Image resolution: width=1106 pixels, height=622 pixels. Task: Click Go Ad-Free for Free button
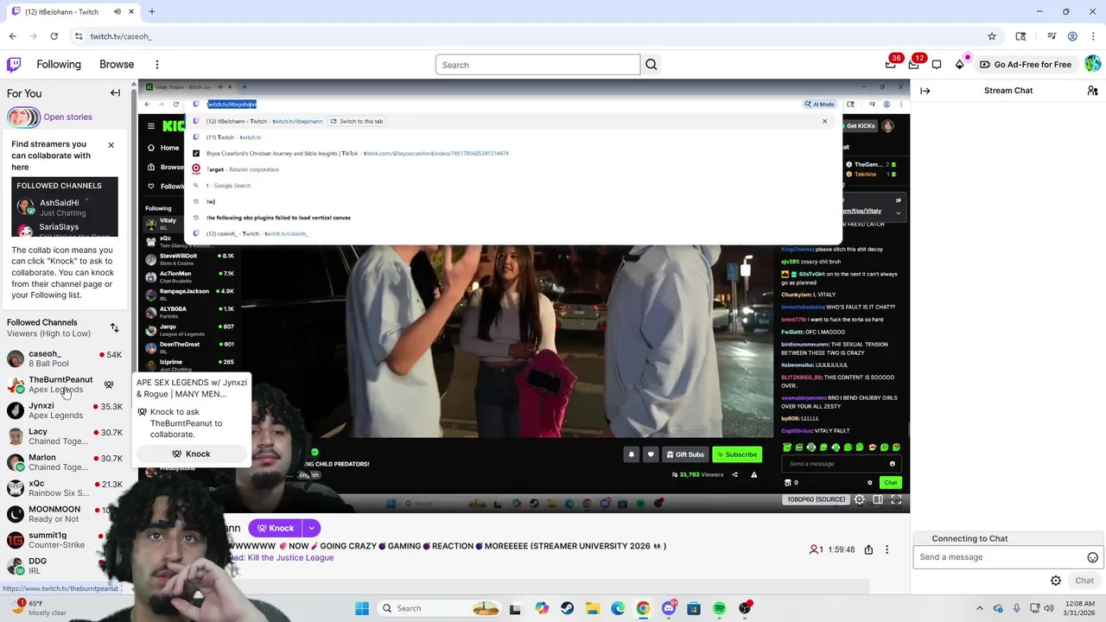click(1026, 65)
